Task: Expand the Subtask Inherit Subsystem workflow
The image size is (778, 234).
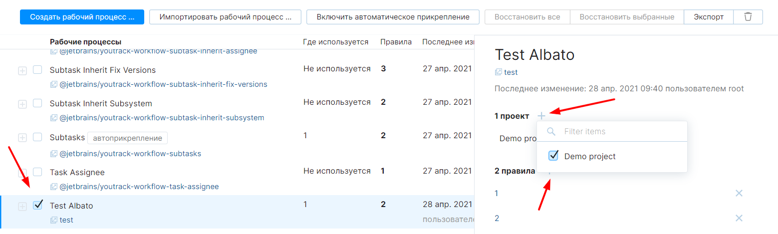Action: coord(22,104)
